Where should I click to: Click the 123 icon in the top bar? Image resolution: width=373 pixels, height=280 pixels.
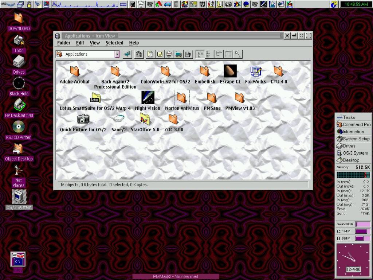click(202, 4)
